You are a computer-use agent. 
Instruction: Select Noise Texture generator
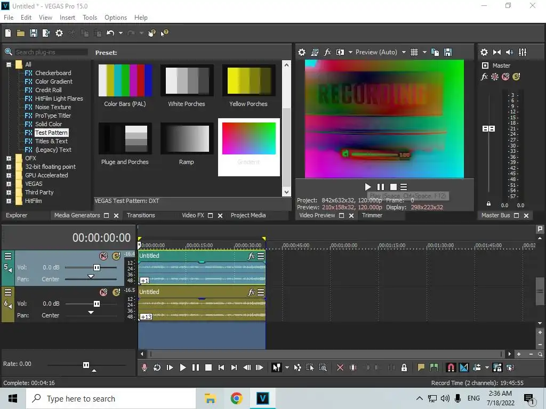[53, 107]
